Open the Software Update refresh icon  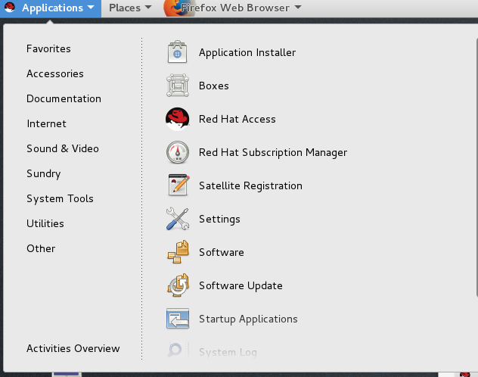(178, 285)
